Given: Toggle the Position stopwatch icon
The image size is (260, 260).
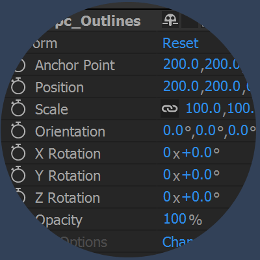Looking at the screenshot, I should point(18,86).
